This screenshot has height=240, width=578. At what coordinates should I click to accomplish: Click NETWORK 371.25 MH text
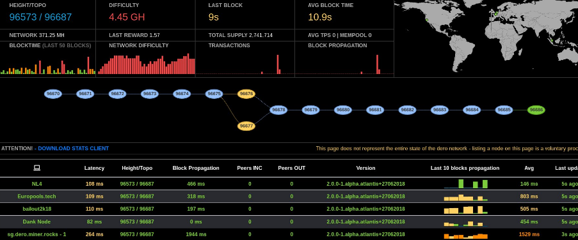(37, 35)
